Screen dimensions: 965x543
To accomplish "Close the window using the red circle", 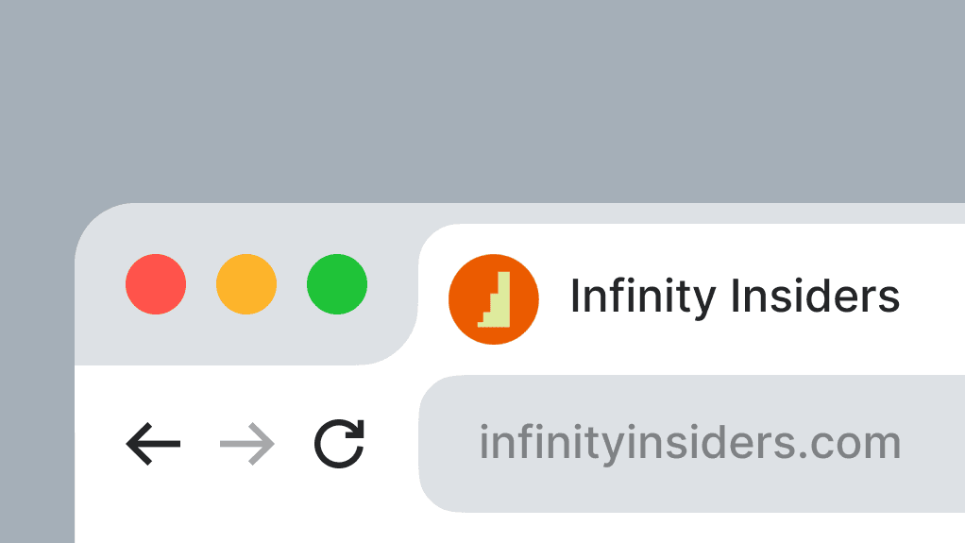I will [x=156, y=284].
